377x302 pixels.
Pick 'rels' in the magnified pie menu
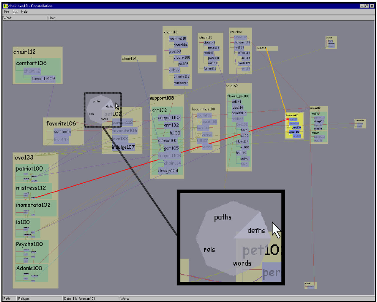[209, 250]
